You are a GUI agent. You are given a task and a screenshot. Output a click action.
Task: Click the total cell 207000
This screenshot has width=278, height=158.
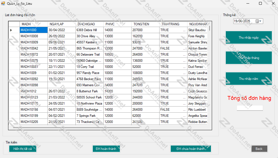(x=145, y=30)
